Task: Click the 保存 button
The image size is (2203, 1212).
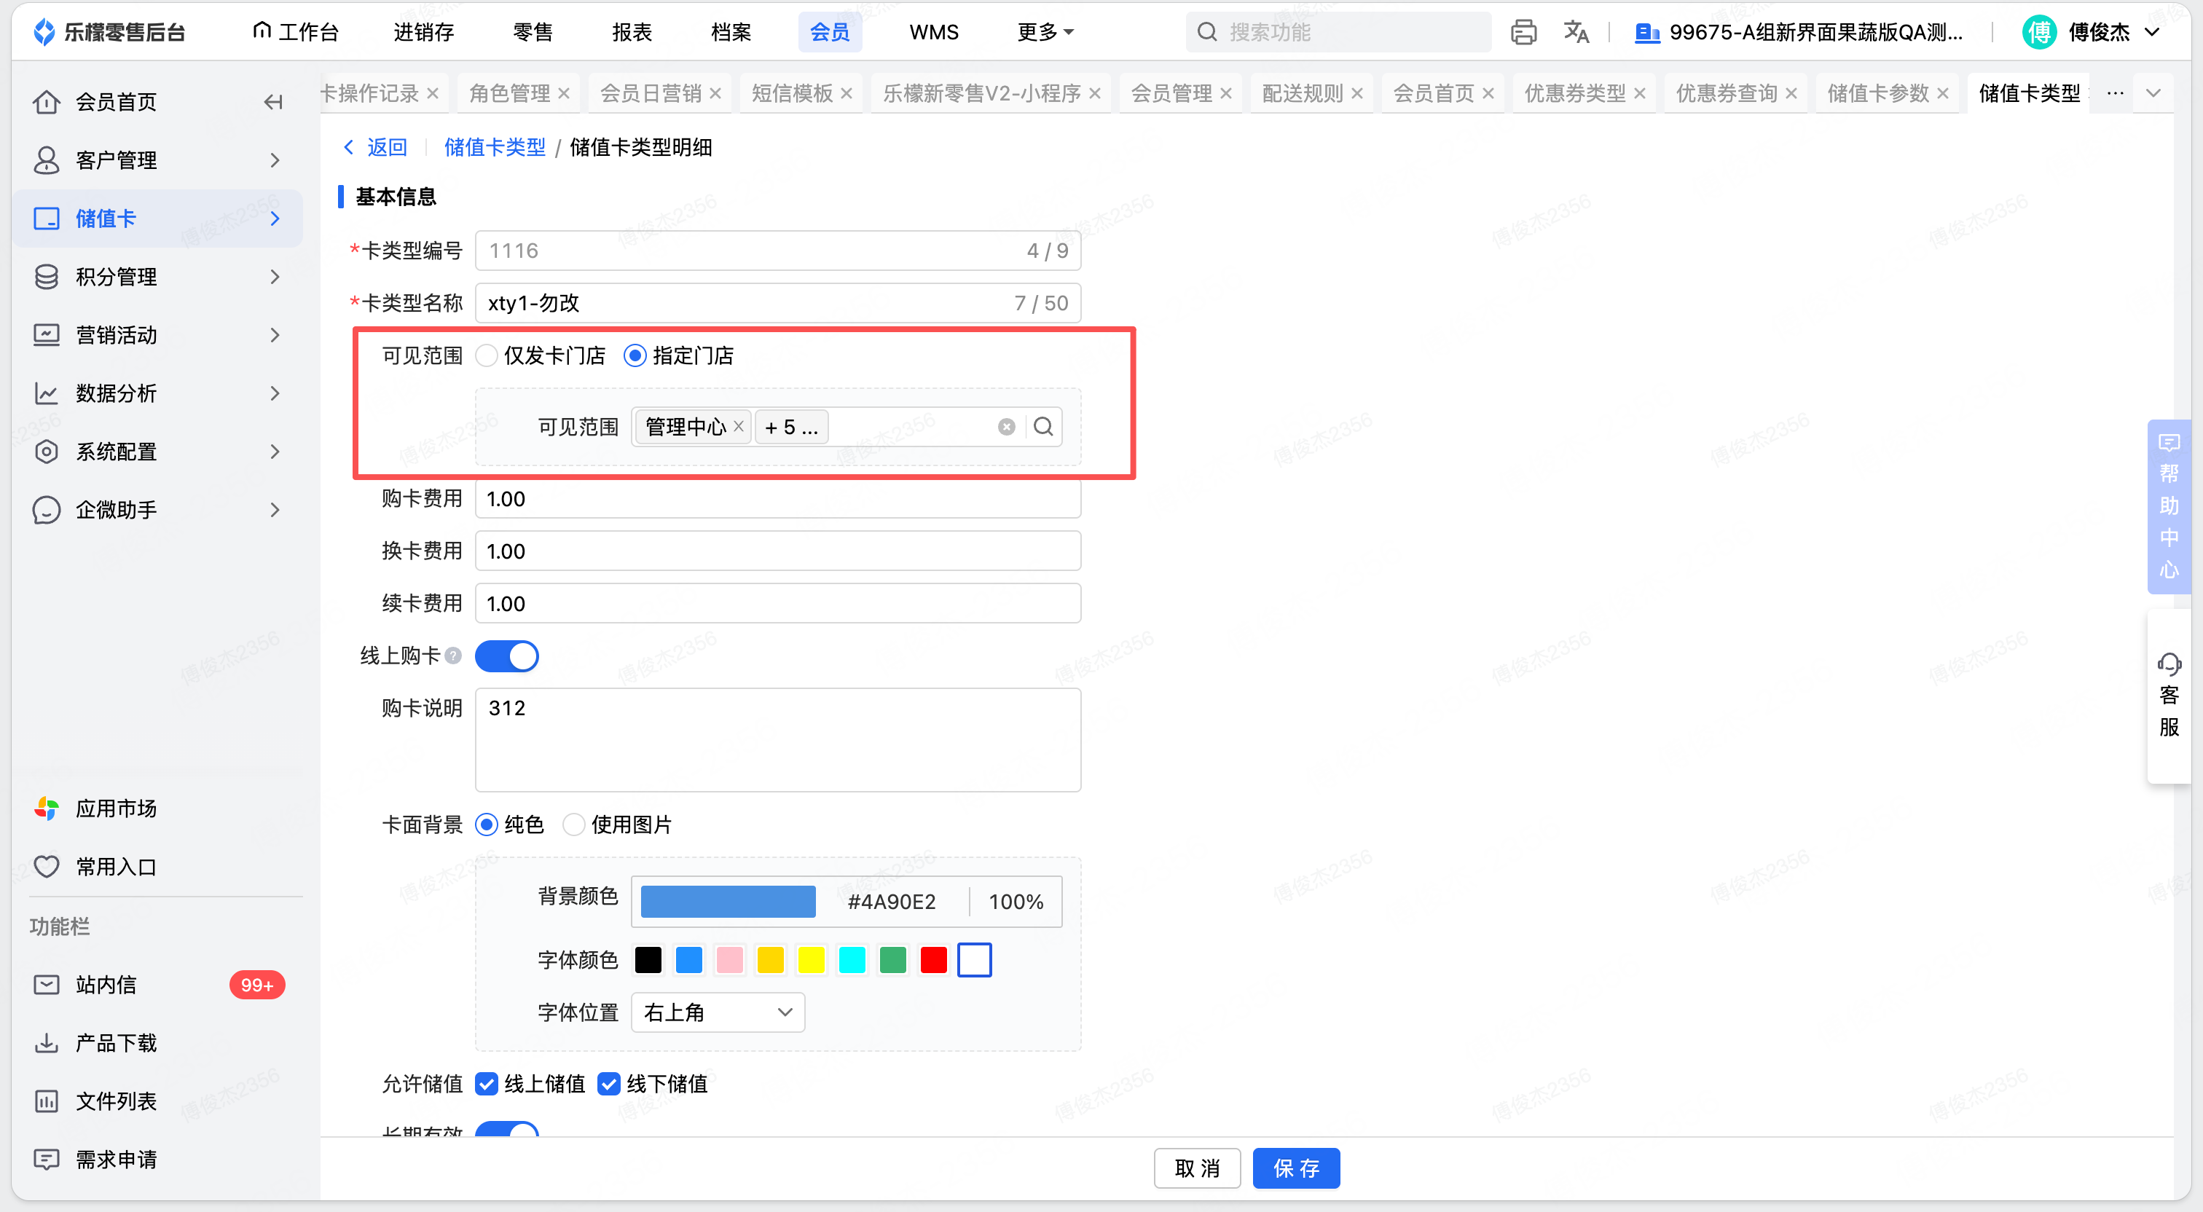Action: click(1295, 1168)
